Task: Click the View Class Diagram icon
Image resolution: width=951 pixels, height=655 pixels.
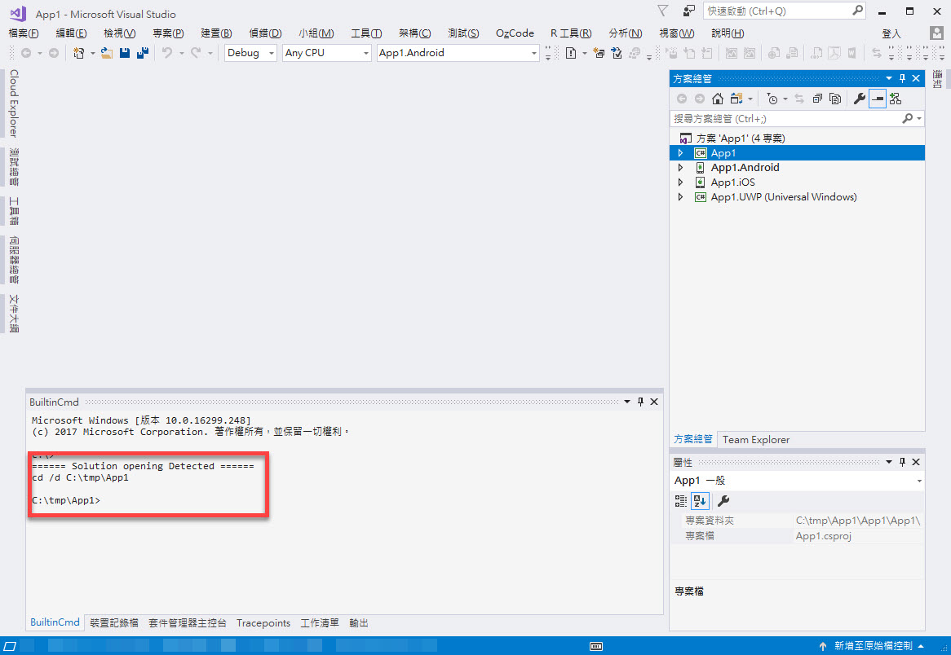Action: click(x=896, y=99)
